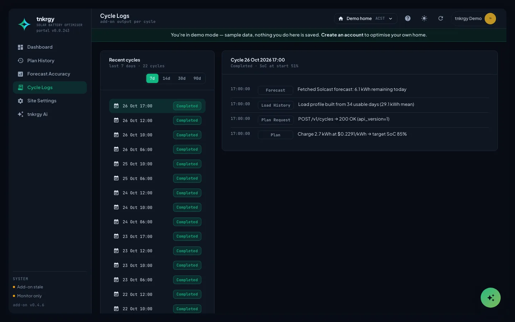Open Plan History page label
The image size is (515, 322).
click(x=41, y=61)
